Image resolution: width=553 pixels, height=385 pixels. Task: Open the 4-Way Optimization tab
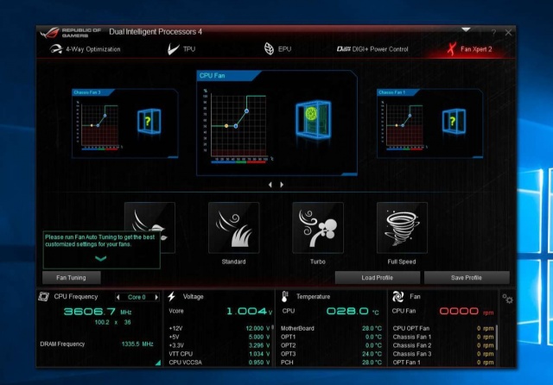tap(85, 49)
